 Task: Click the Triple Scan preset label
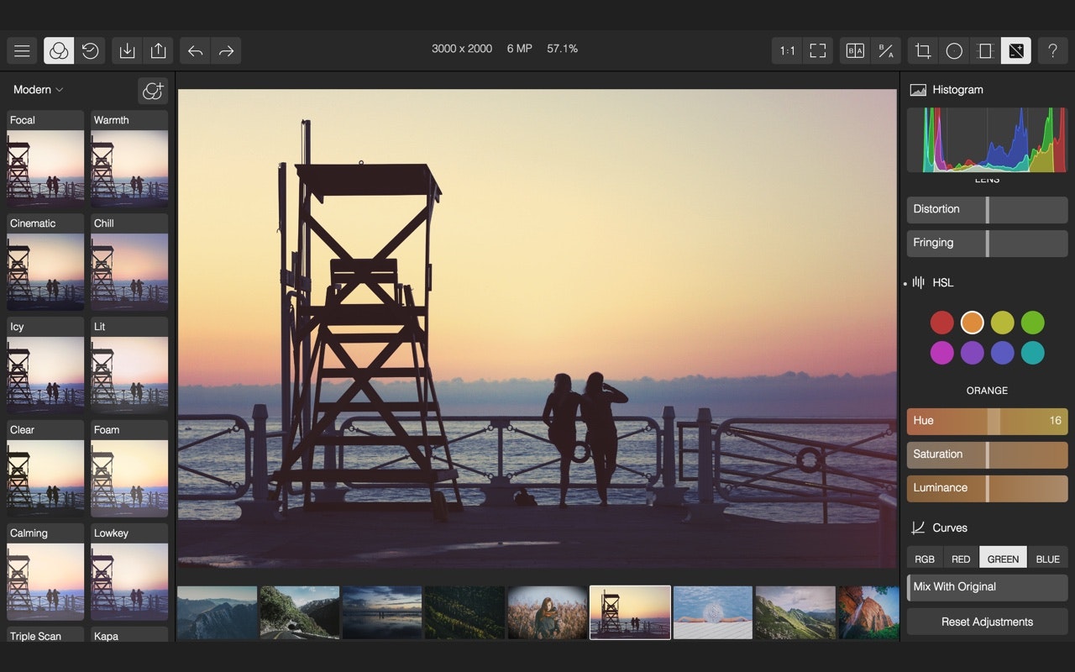(x=35, y=636)
